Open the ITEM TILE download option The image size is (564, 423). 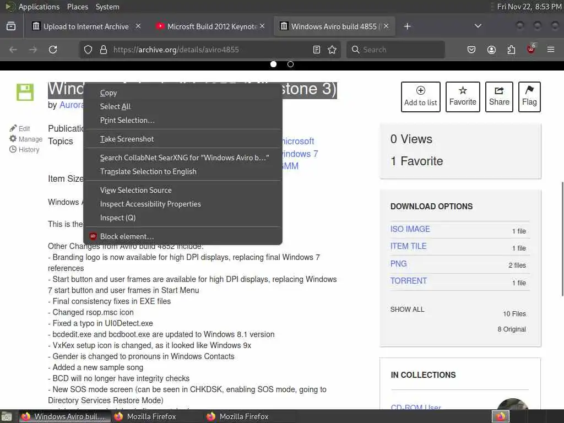click(x=408, y=246)
